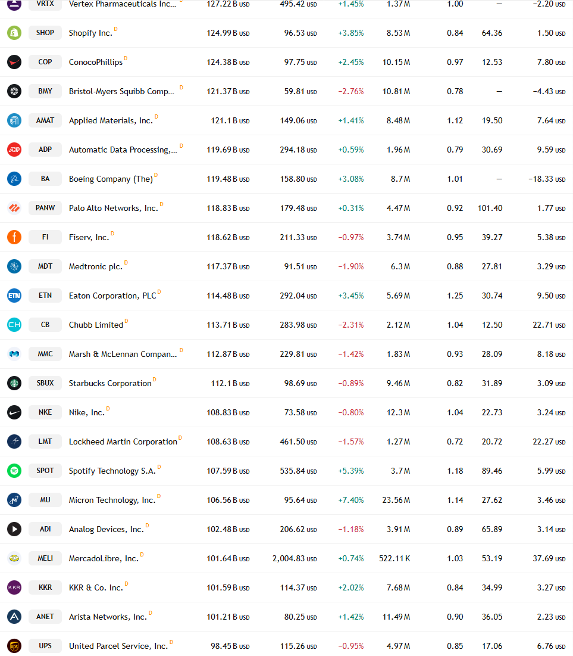Select Boeing EPS value −18.33 USD

click(547, 179)
